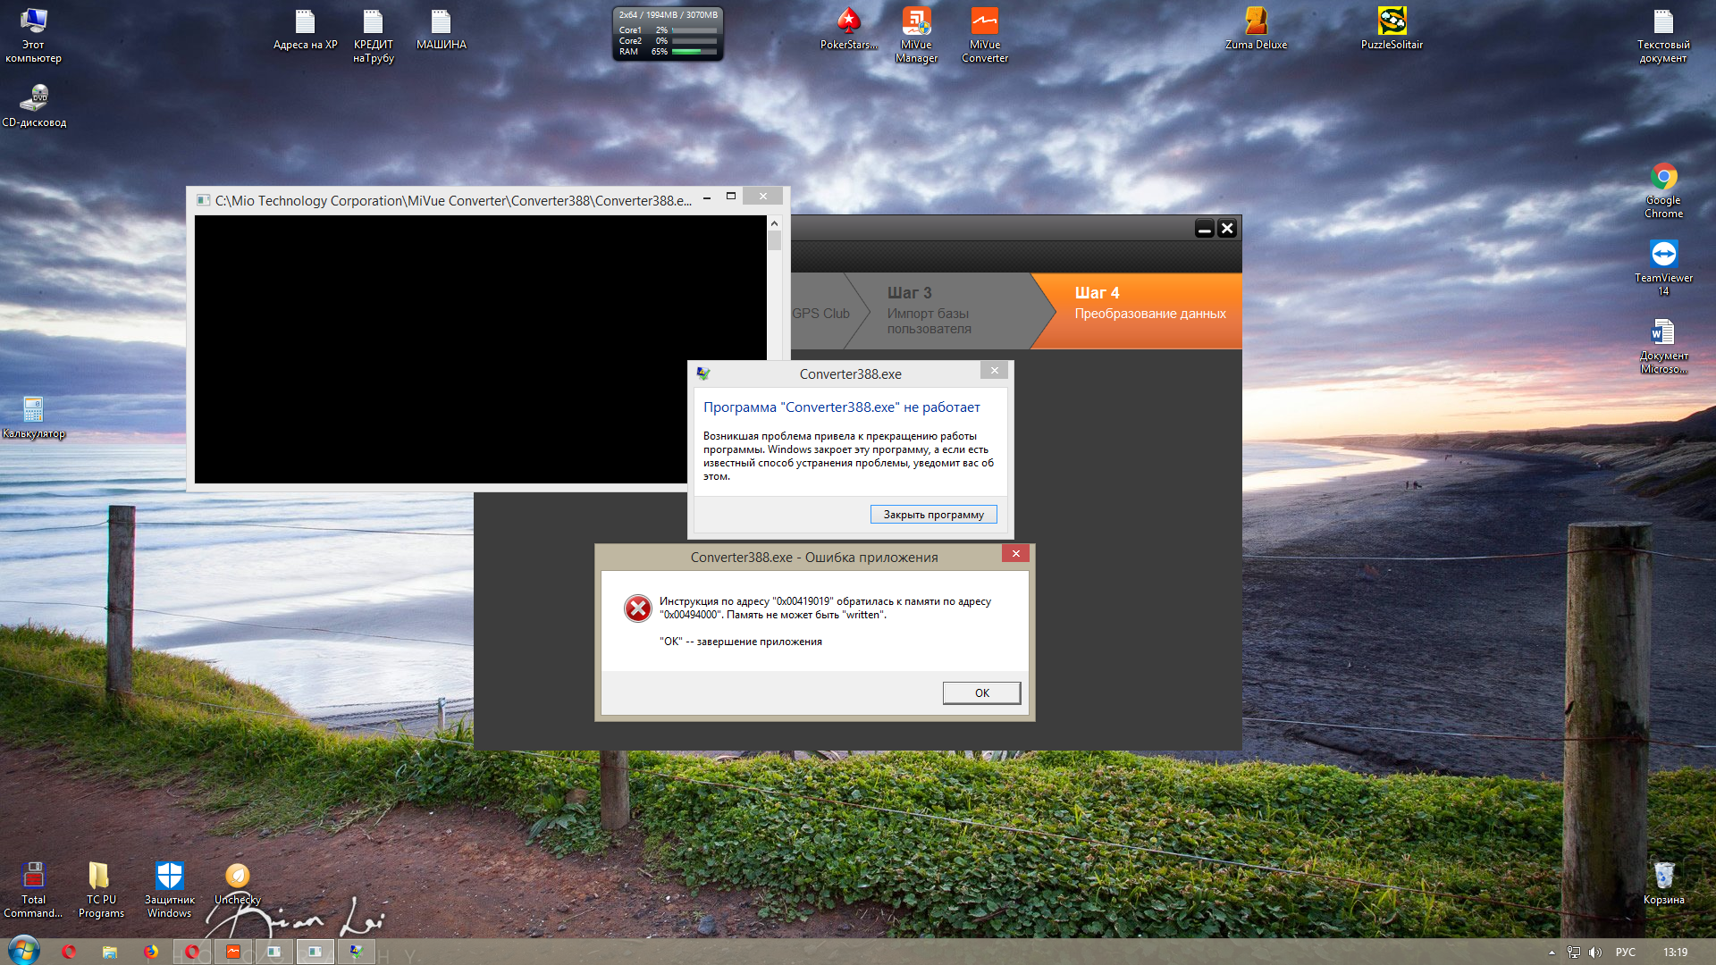The width and height of the screenshot is (1716, 965).
Task: Select the Шаг 4 Преобразование данных step
Action: click(1149, 304)
